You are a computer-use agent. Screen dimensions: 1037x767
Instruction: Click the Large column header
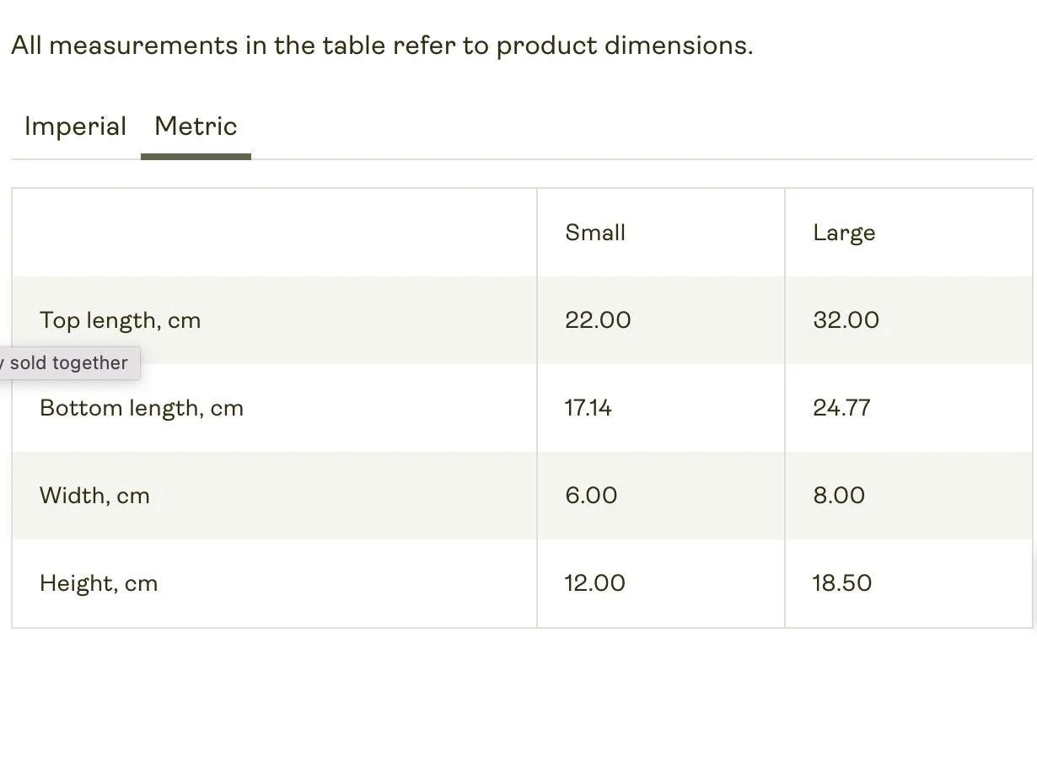click(x=844, y=233)
